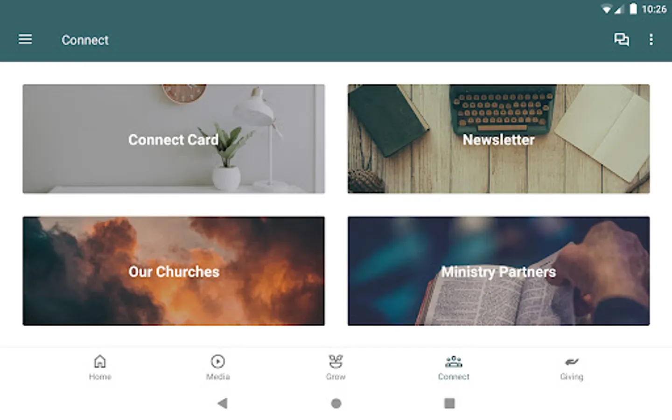Open the Our Churches tile
Screen dimensions: 672x420
coord(174,271)
